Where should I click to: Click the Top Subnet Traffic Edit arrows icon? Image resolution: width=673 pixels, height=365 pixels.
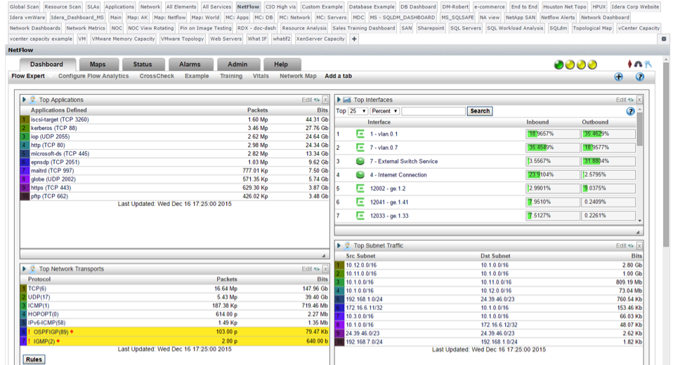pyautogui.click(x=631, y=246)
